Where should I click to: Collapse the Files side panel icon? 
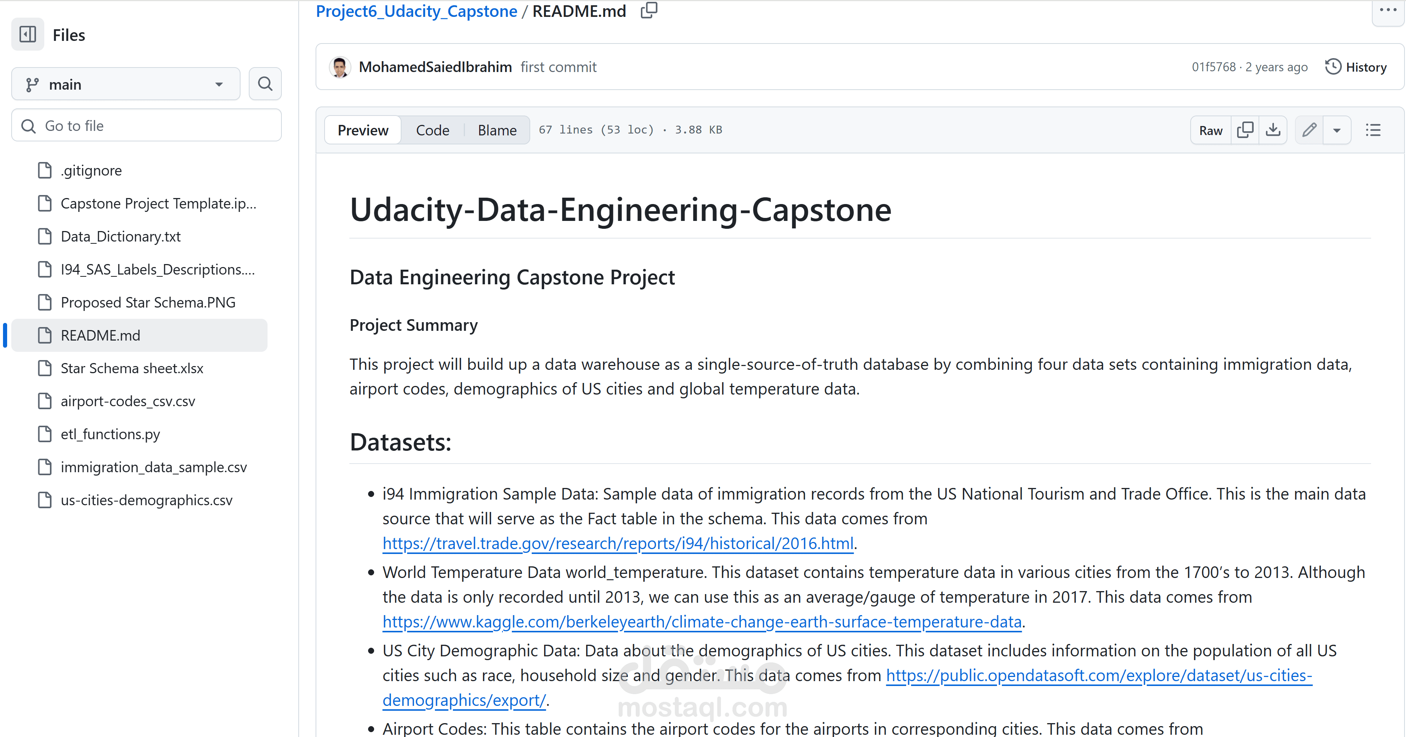tap(28, 35)
